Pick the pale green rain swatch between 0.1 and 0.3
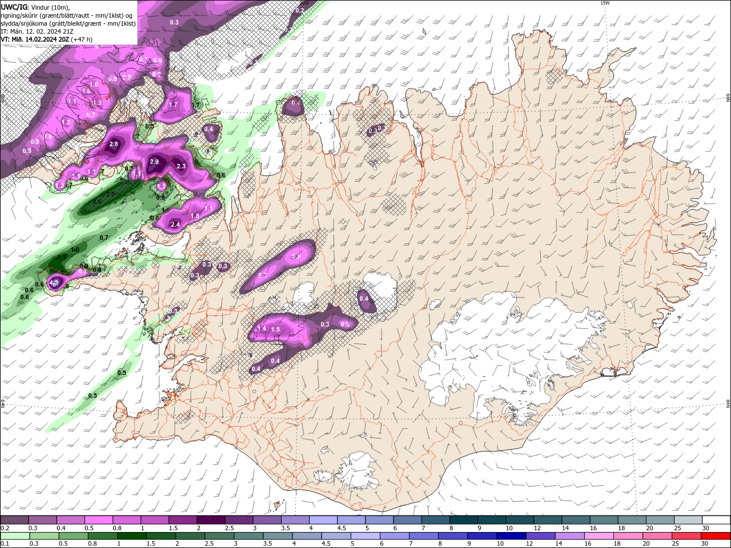 [15, 536]
